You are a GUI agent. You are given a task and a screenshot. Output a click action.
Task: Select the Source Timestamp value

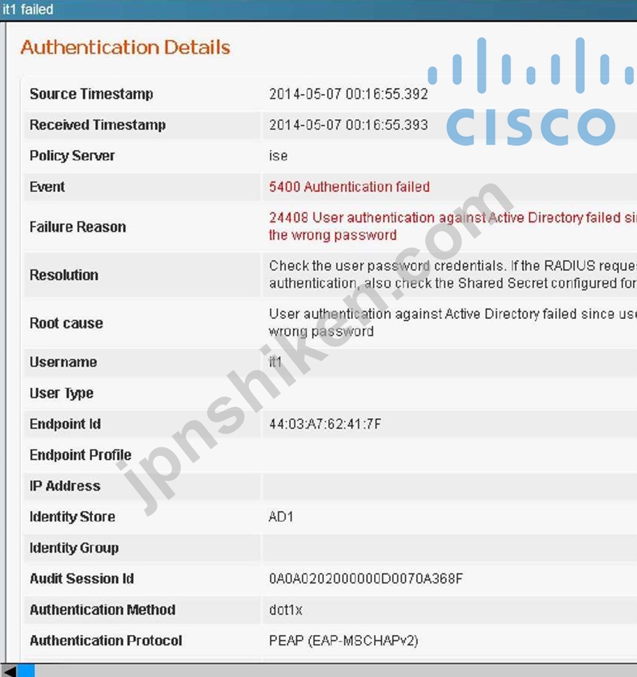[x=348, y=94]
